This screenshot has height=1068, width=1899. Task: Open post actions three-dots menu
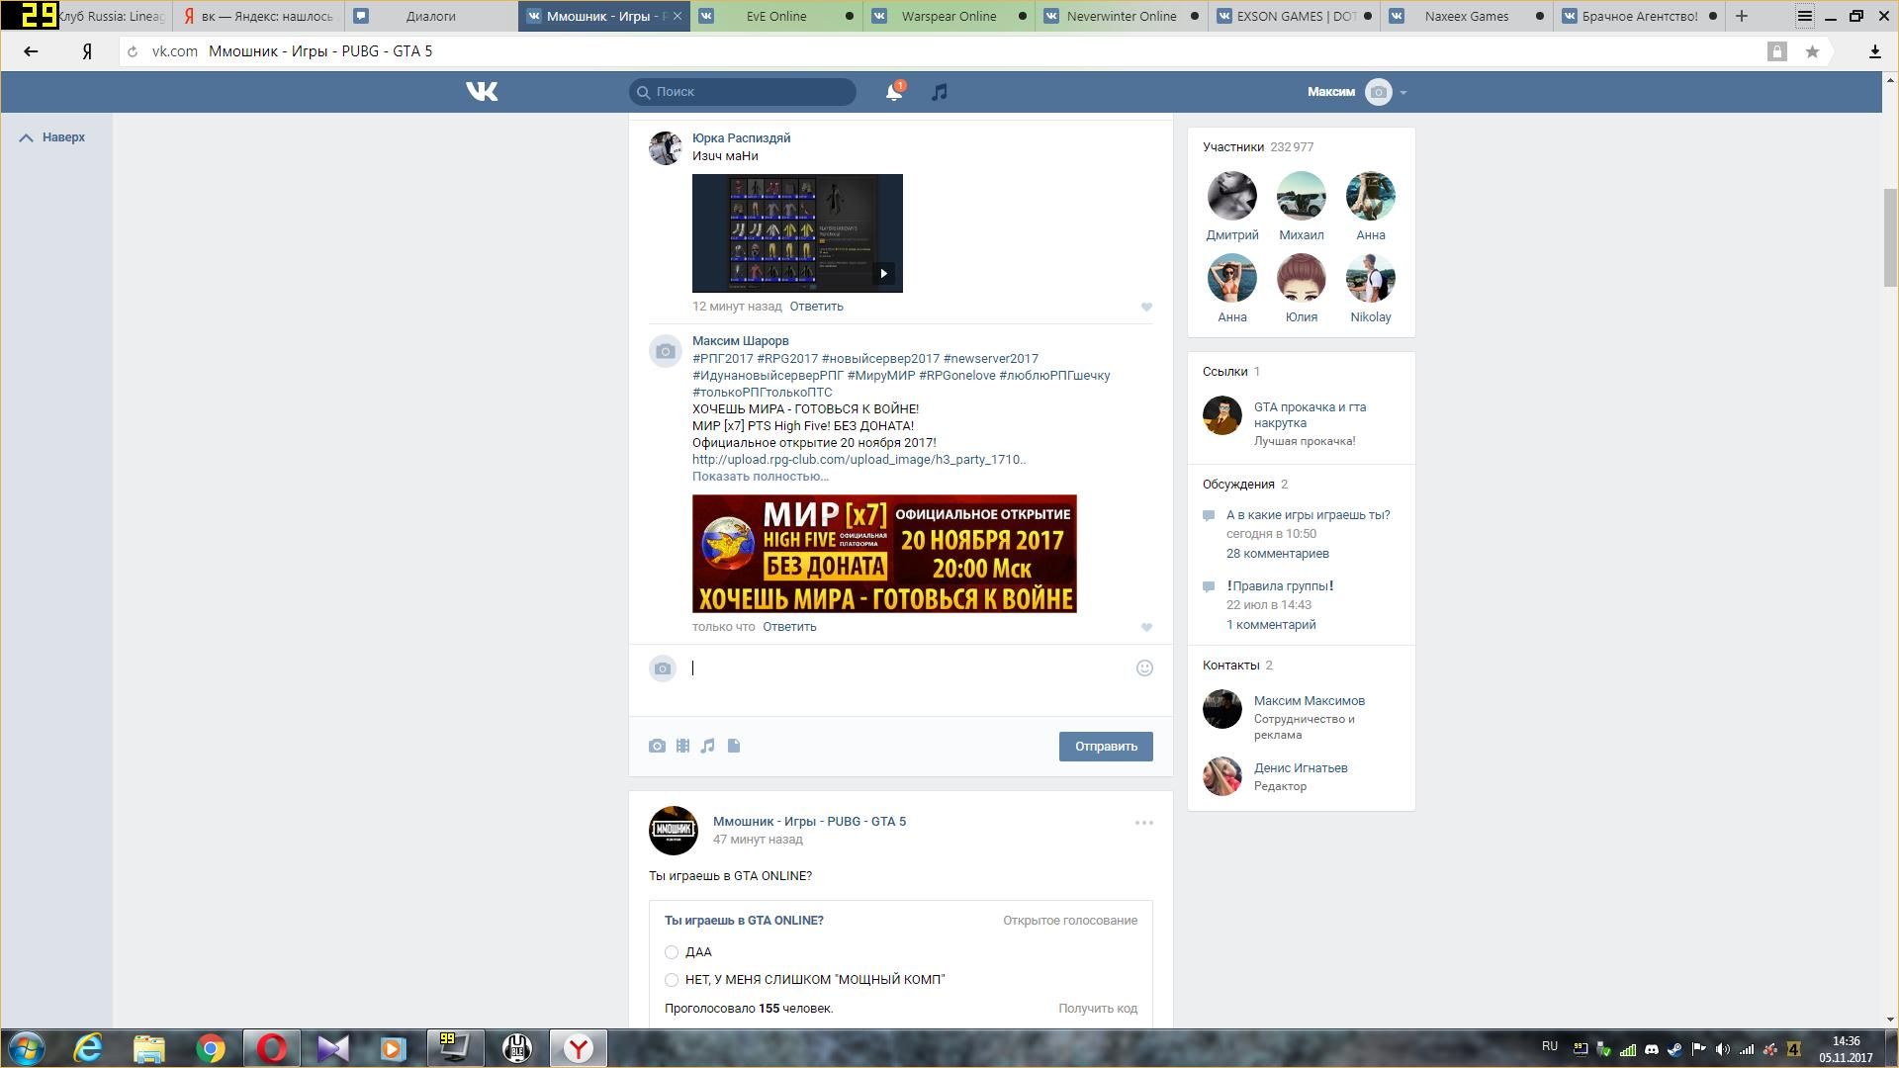click(1144, 823)
